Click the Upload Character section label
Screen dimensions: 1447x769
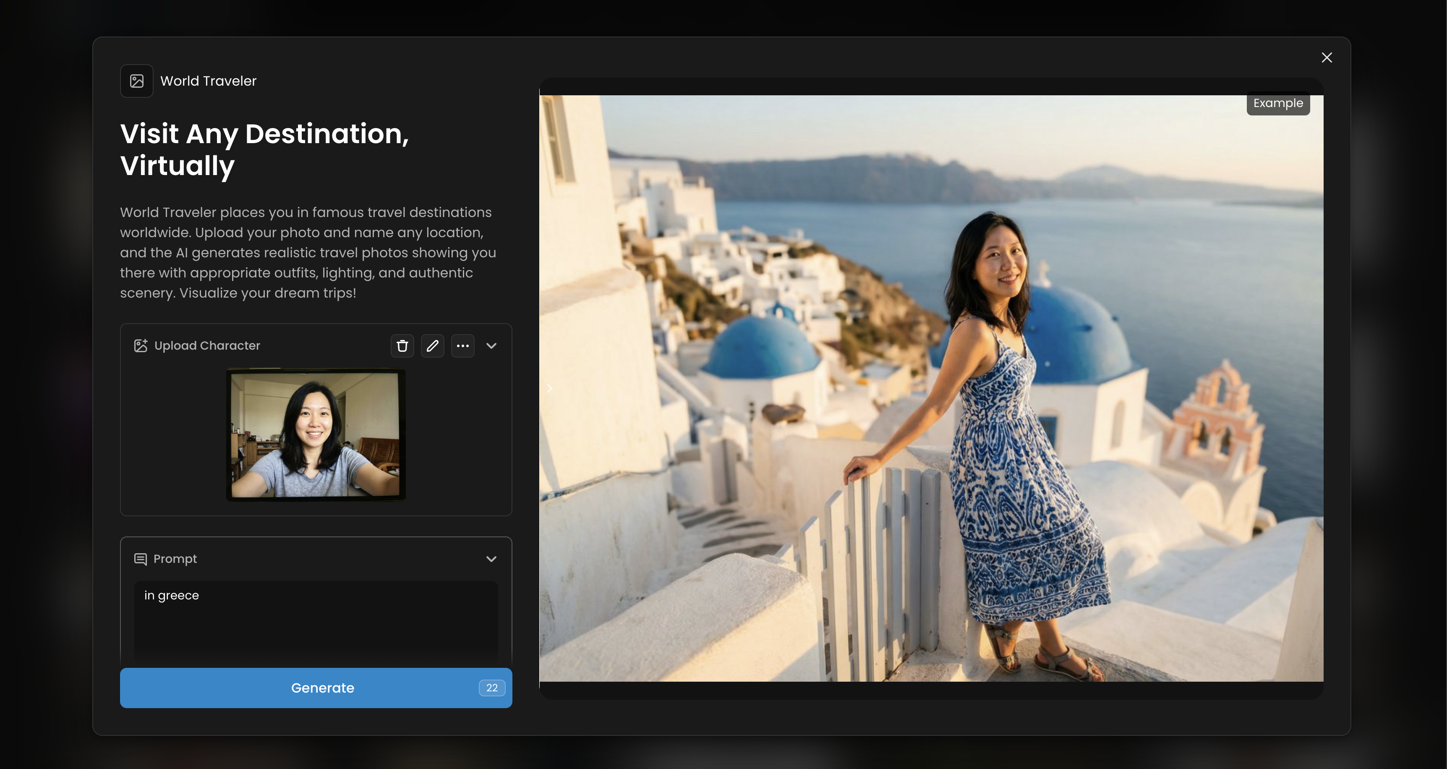coord(207,346)
